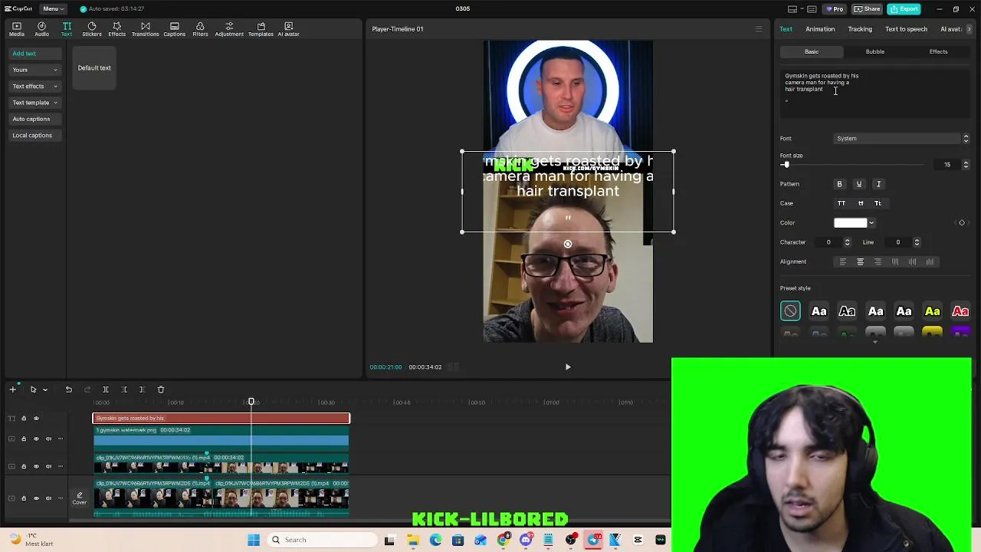Apply italic text pattern
981x552 pixels.
pos(879,184)
